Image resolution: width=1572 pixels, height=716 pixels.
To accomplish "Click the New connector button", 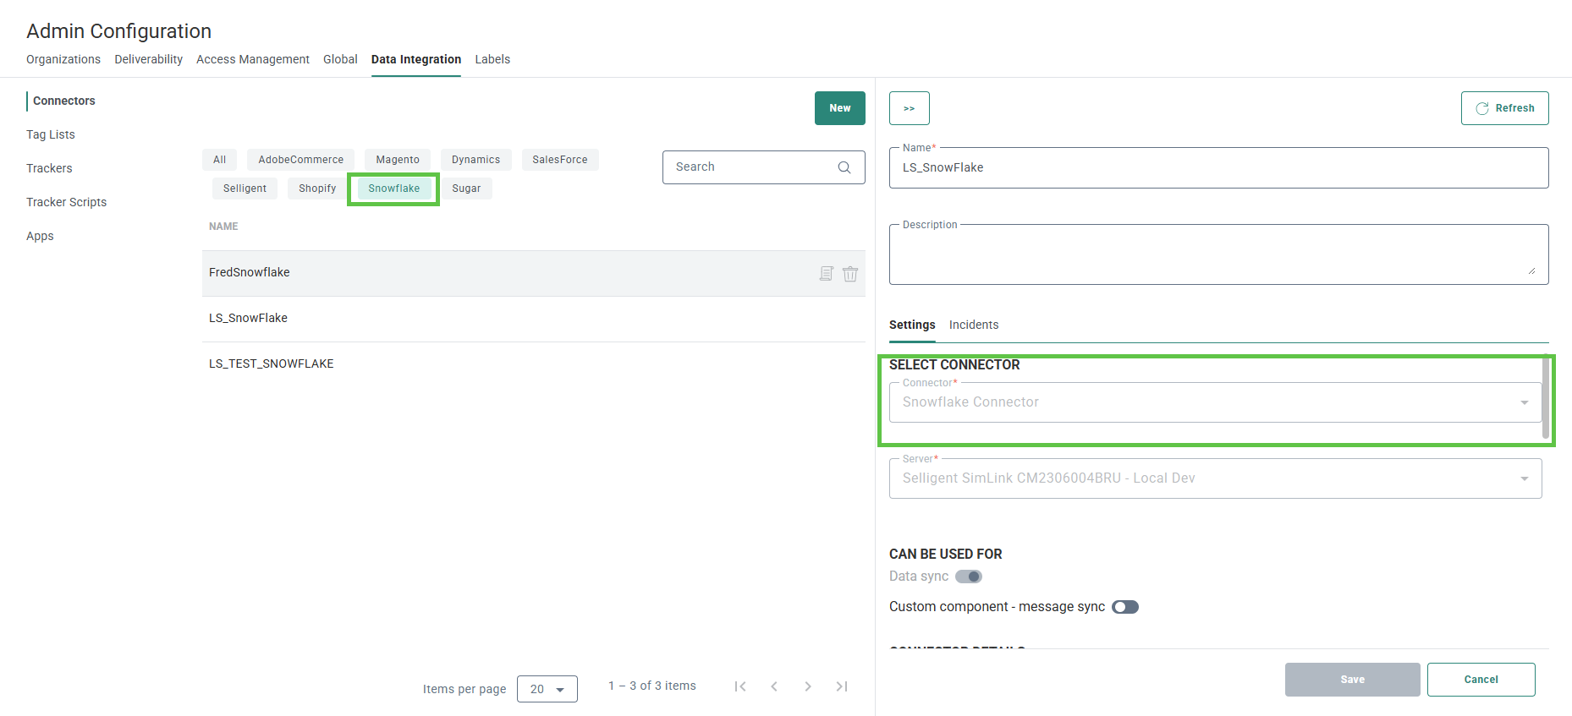I will coord(839,108).
